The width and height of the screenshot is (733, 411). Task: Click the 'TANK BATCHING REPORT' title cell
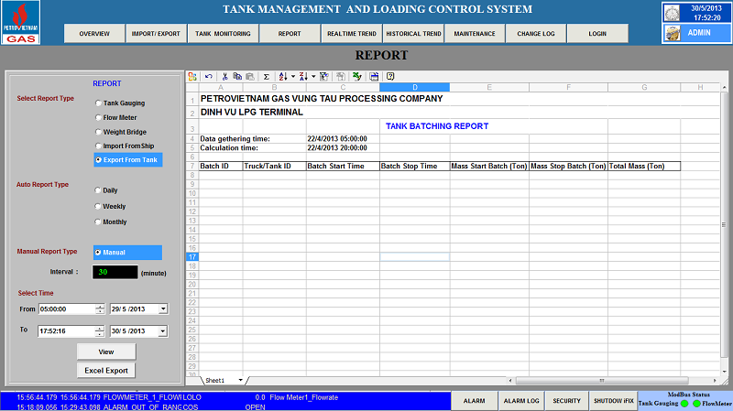437,126
